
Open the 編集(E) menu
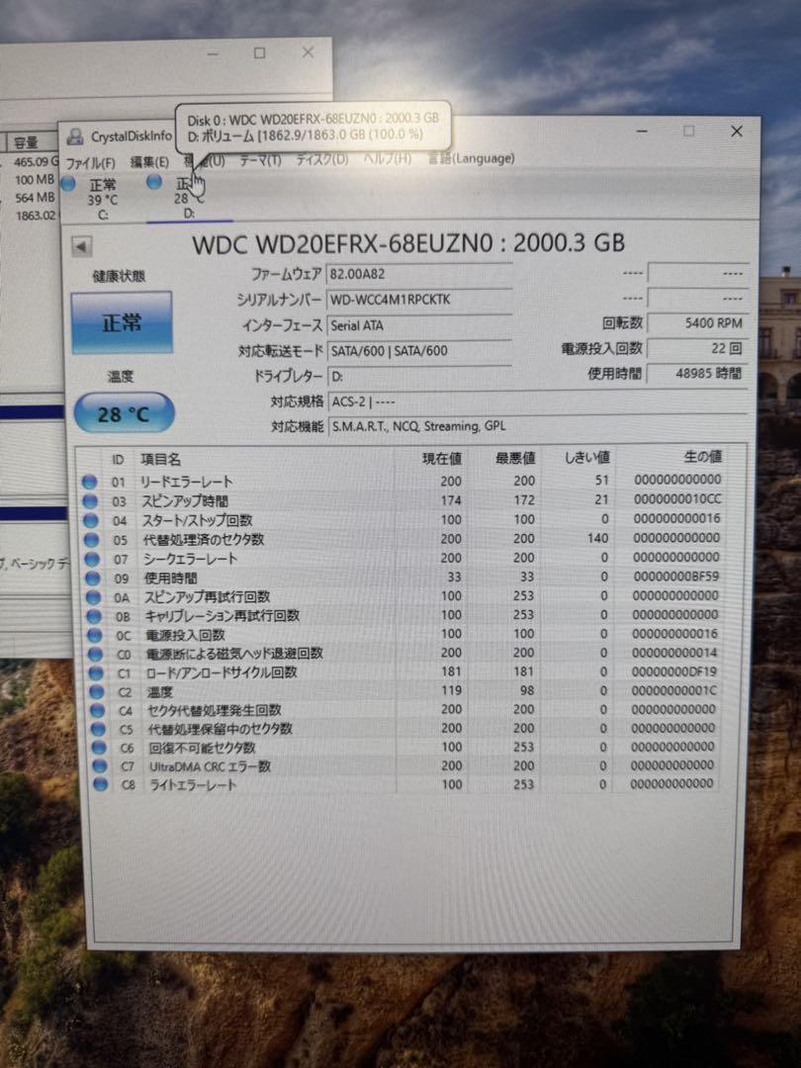pos(149,162)
